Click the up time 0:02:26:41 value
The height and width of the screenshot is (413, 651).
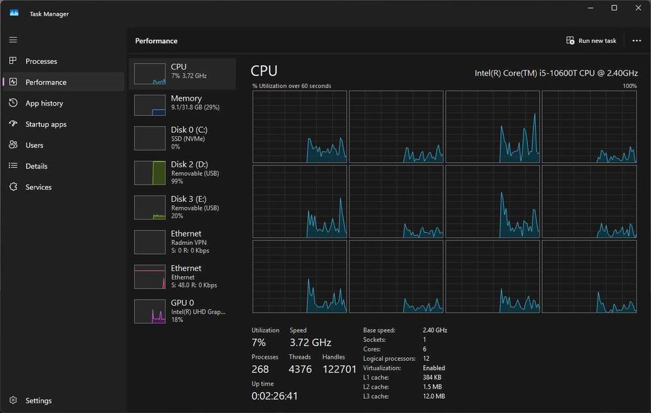click(x=275, y=396)
